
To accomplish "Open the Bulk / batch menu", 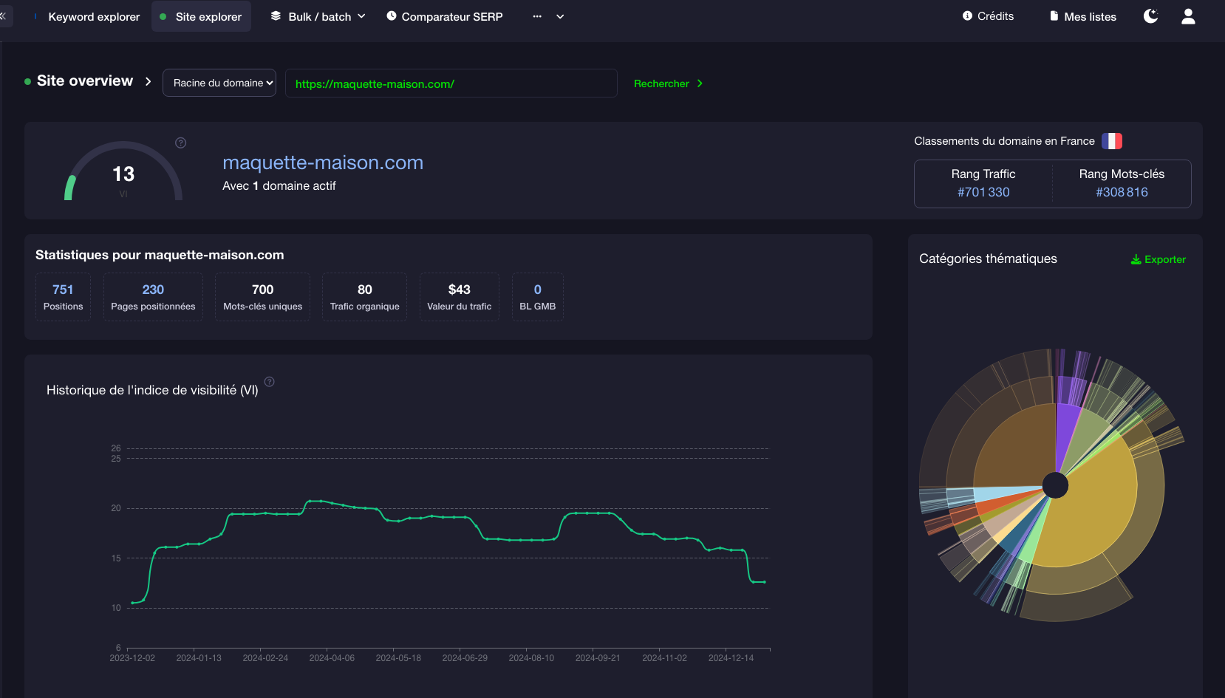I will click(318, 16).
